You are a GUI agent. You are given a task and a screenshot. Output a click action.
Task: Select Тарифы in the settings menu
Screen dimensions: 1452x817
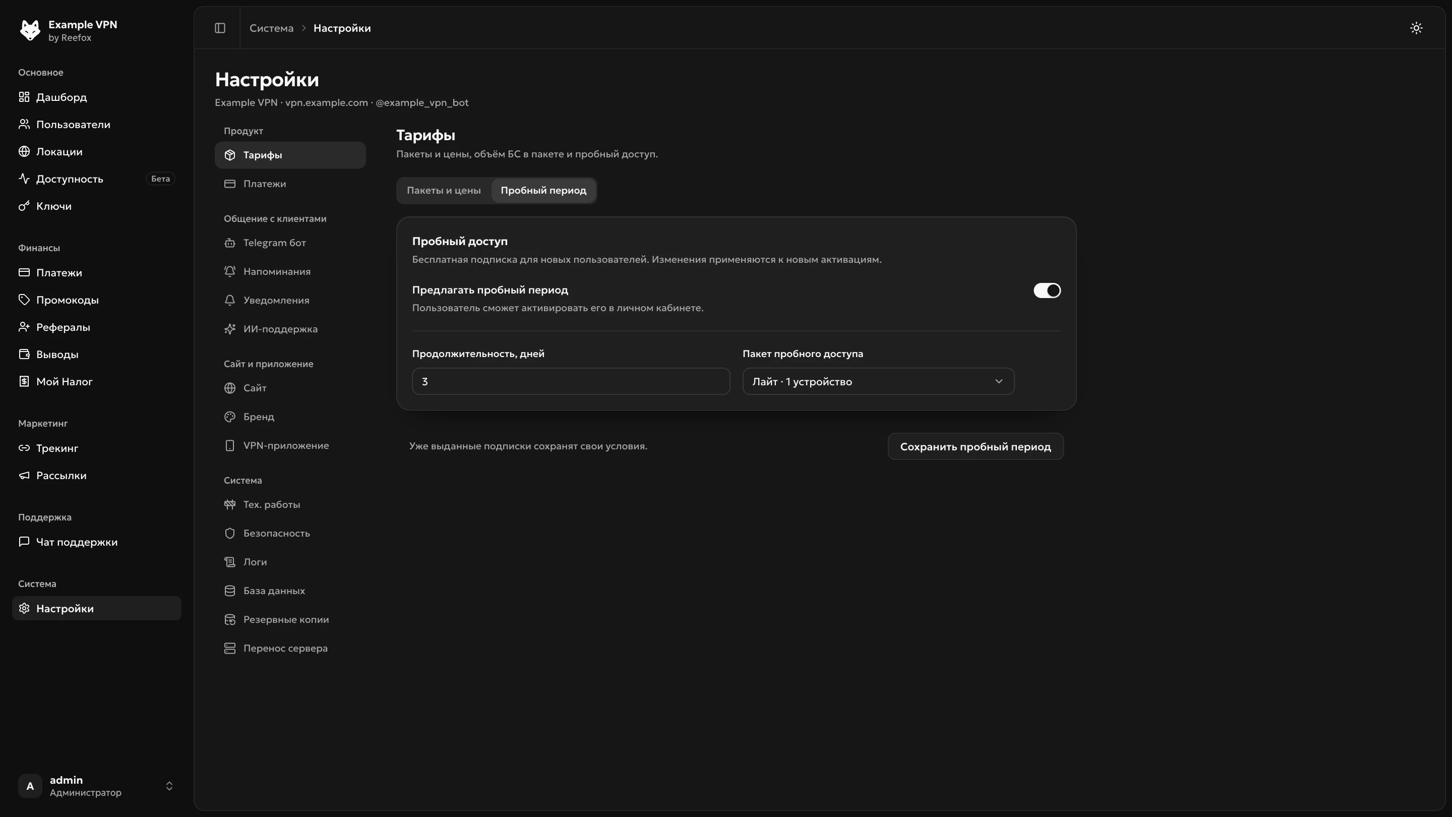[290, 155]
